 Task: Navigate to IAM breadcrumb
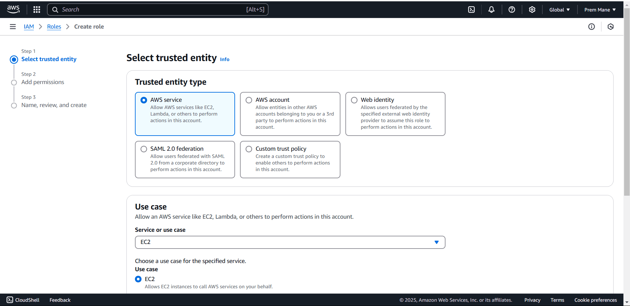[x=29, y=27]
